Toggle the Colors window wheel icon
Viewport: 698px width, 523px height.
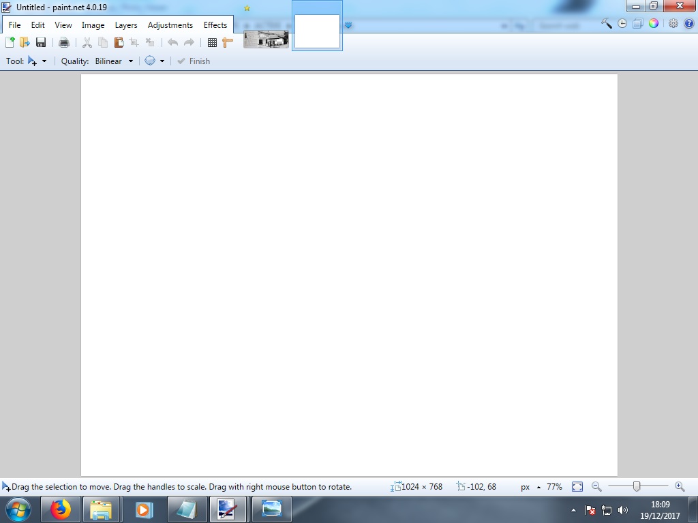[x=653, y=24]
